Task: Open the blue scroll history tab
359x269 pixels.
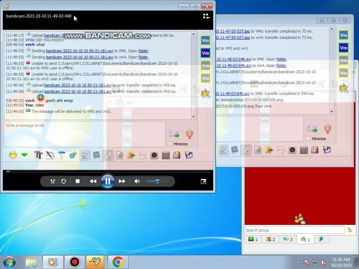Action: (321, 239)
